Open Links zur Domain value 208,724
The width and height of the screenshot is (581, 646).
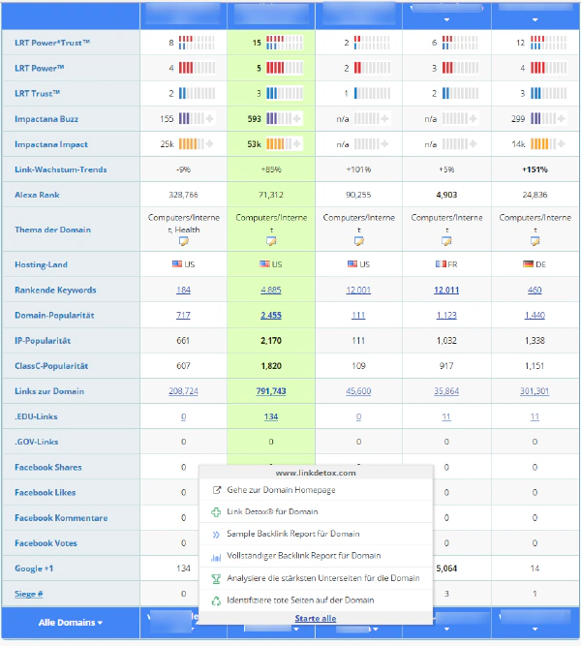pos(183,391)
